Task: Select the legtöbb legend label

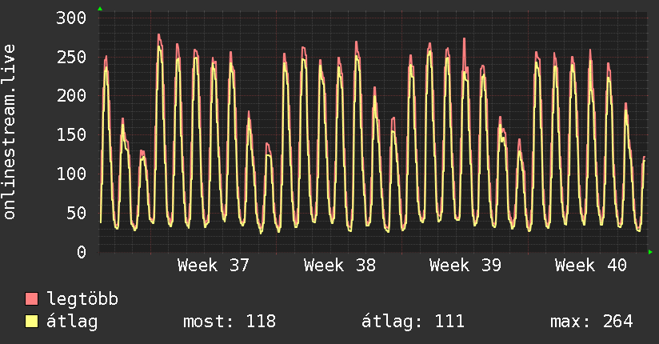Action: (x=82, y=298)
